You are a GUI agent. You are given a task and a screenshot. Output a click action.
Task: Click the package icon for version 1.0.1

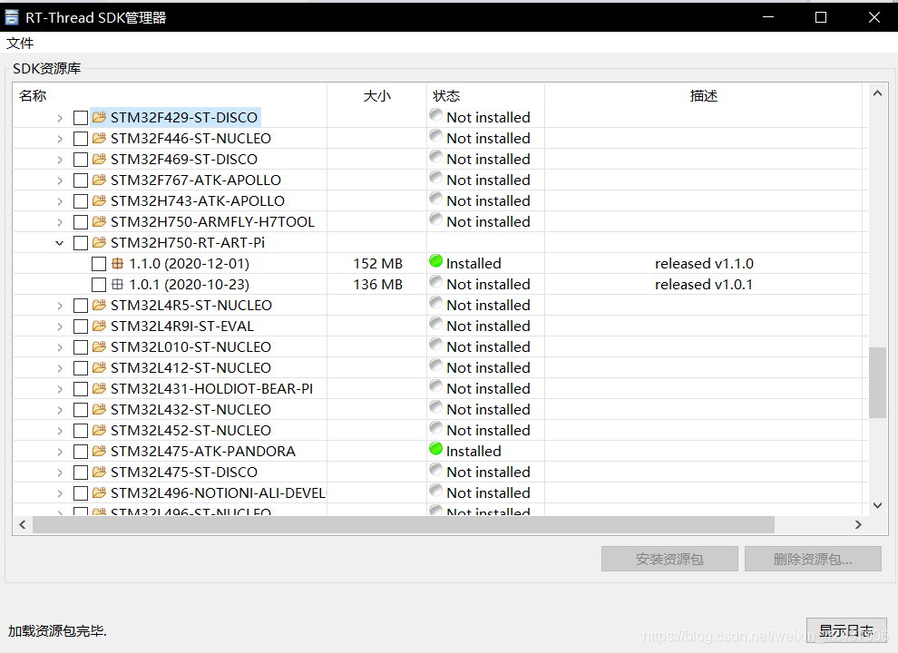(x=117, y=284)
